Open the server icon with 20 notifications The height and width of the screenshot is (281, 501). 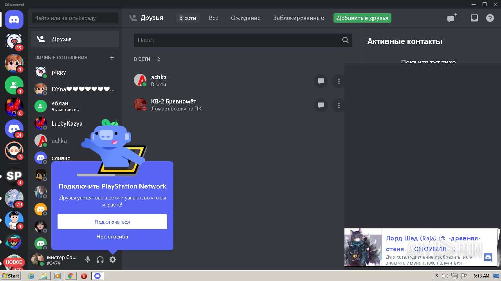coord(14,198)
